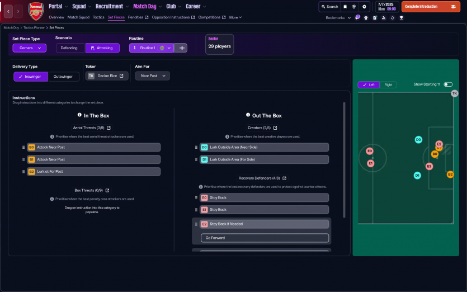Screen dimensions: 467x292
Task: Switch to the Tactics tab
Action: pyautogui.click(x=98, y=17)
